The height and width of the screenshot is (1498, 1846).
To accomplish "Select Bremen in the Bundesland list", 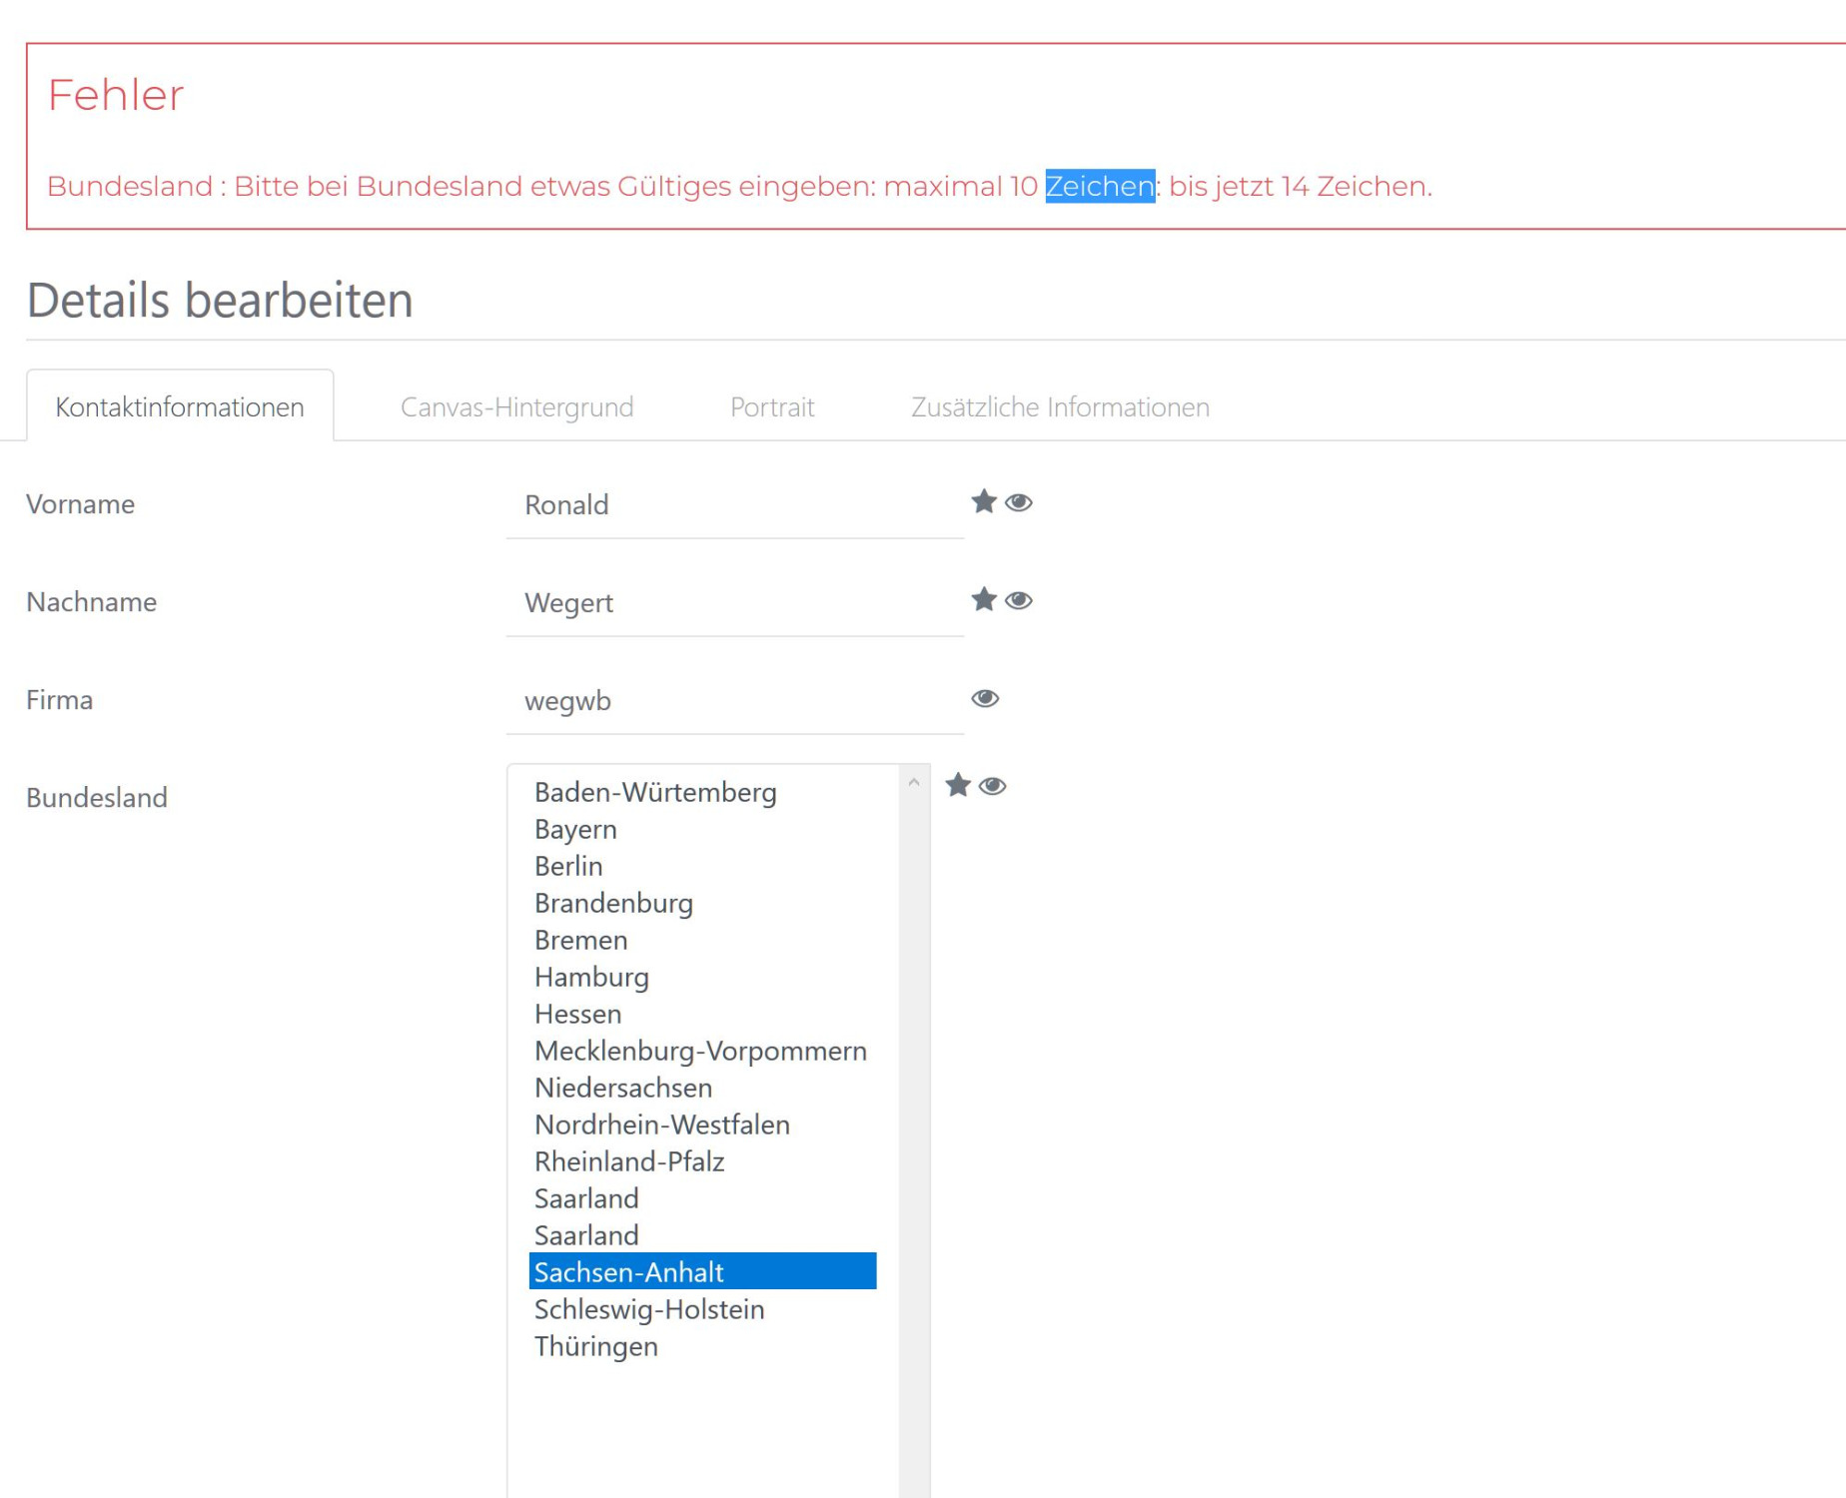I will click(702, 940).
